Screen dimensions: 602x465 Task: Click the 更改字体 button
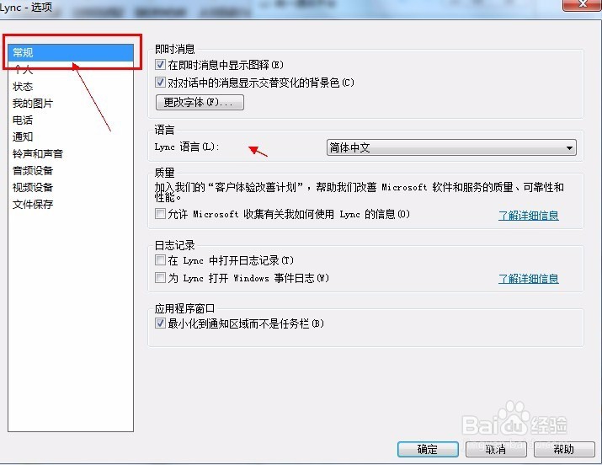200,102
